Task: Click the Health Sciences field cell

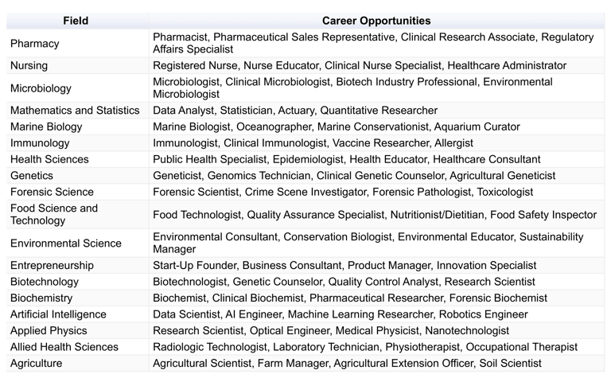Action: coord(49,159)
